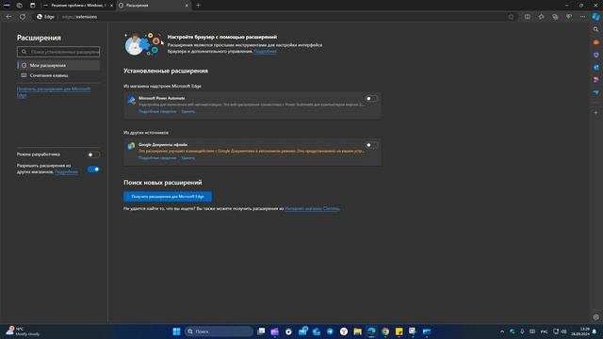Open sidebar settings gear icon
This screenshot has height=339, width=603.
pos(596,317)
